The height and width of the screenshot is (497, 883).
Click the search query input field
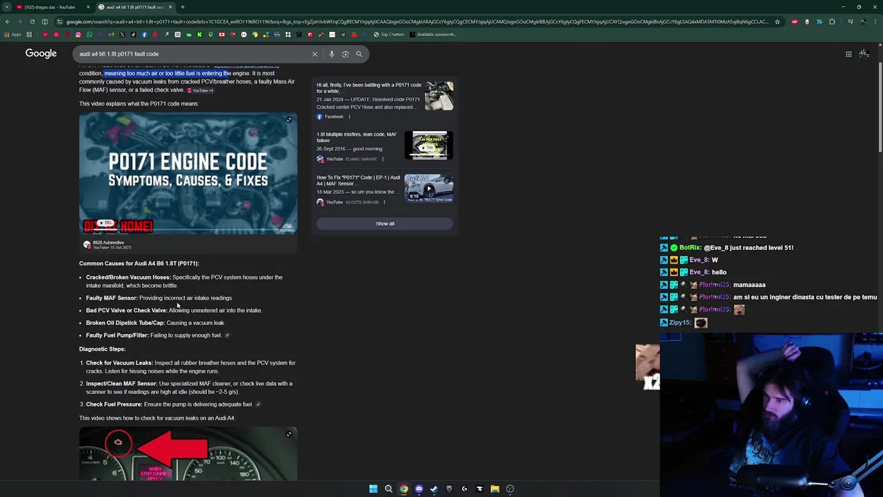(x=193, y=54)
